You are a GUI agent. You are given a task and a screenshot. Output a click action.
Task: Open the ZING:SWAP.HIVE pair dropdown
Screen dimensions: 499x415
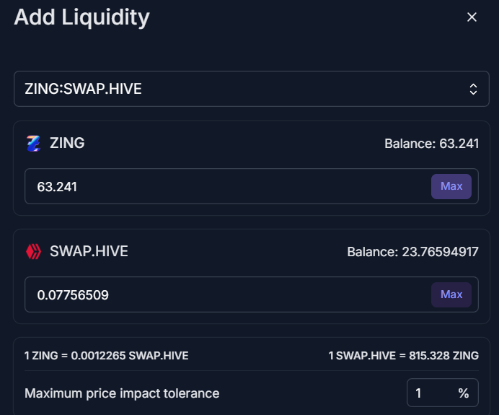(252, 89)
